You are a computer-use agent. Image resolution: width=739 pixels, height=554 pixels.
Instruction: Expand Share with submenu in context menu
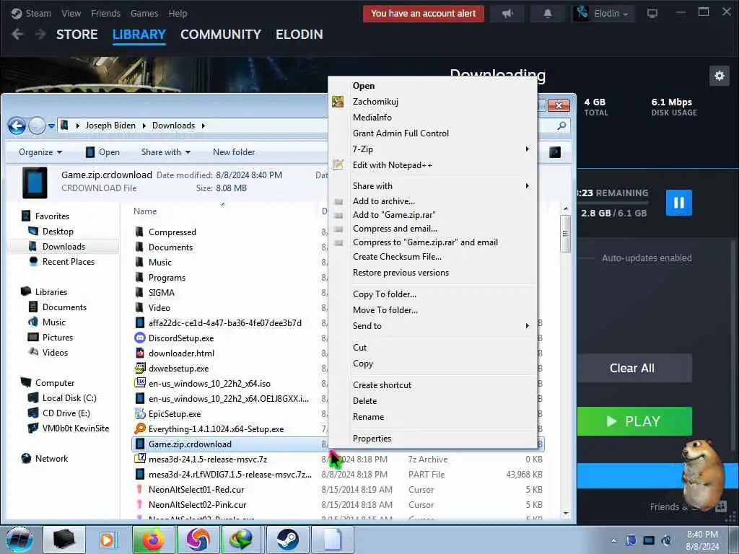point(528,185)
